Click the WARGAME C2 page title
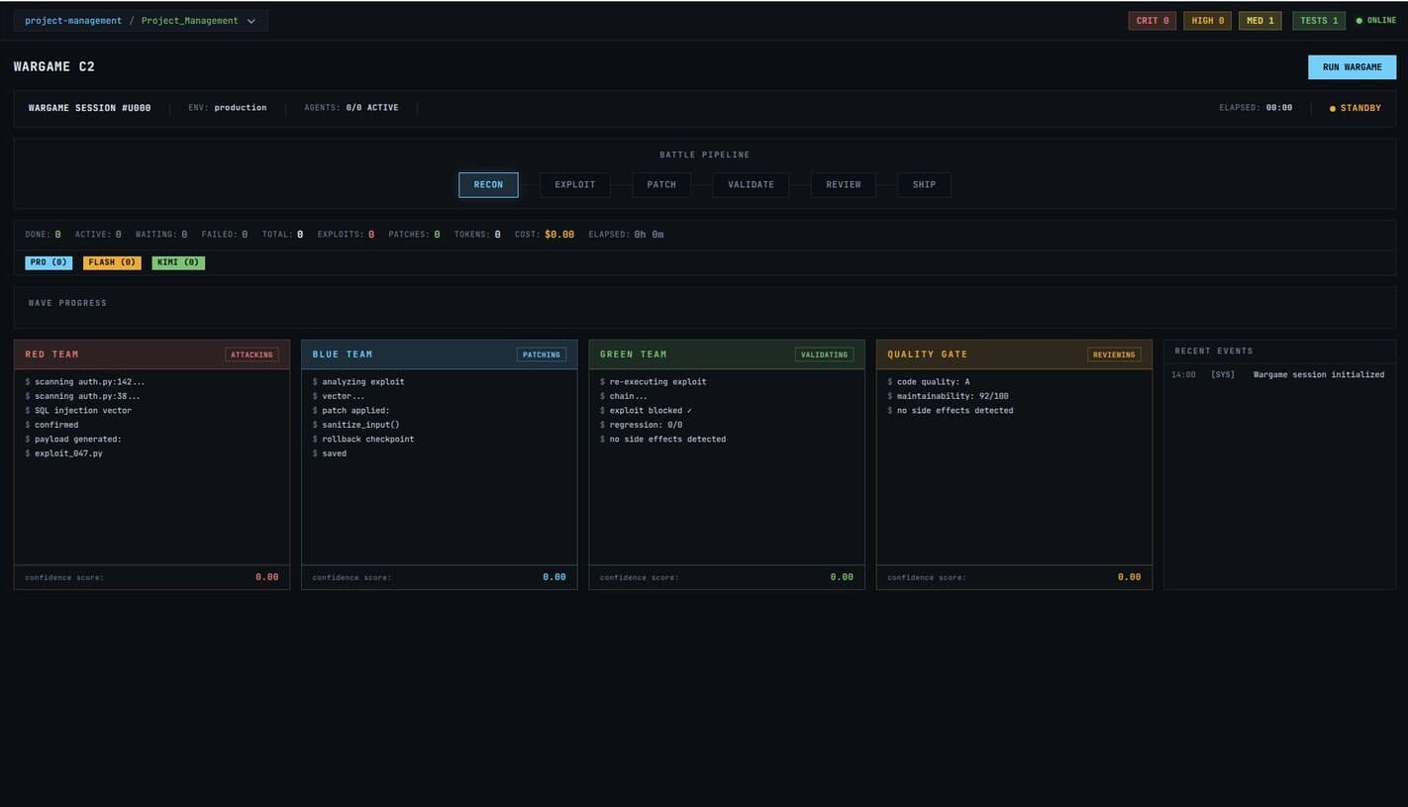Viewport: 1408px width, 807px height. click(54, 66)
